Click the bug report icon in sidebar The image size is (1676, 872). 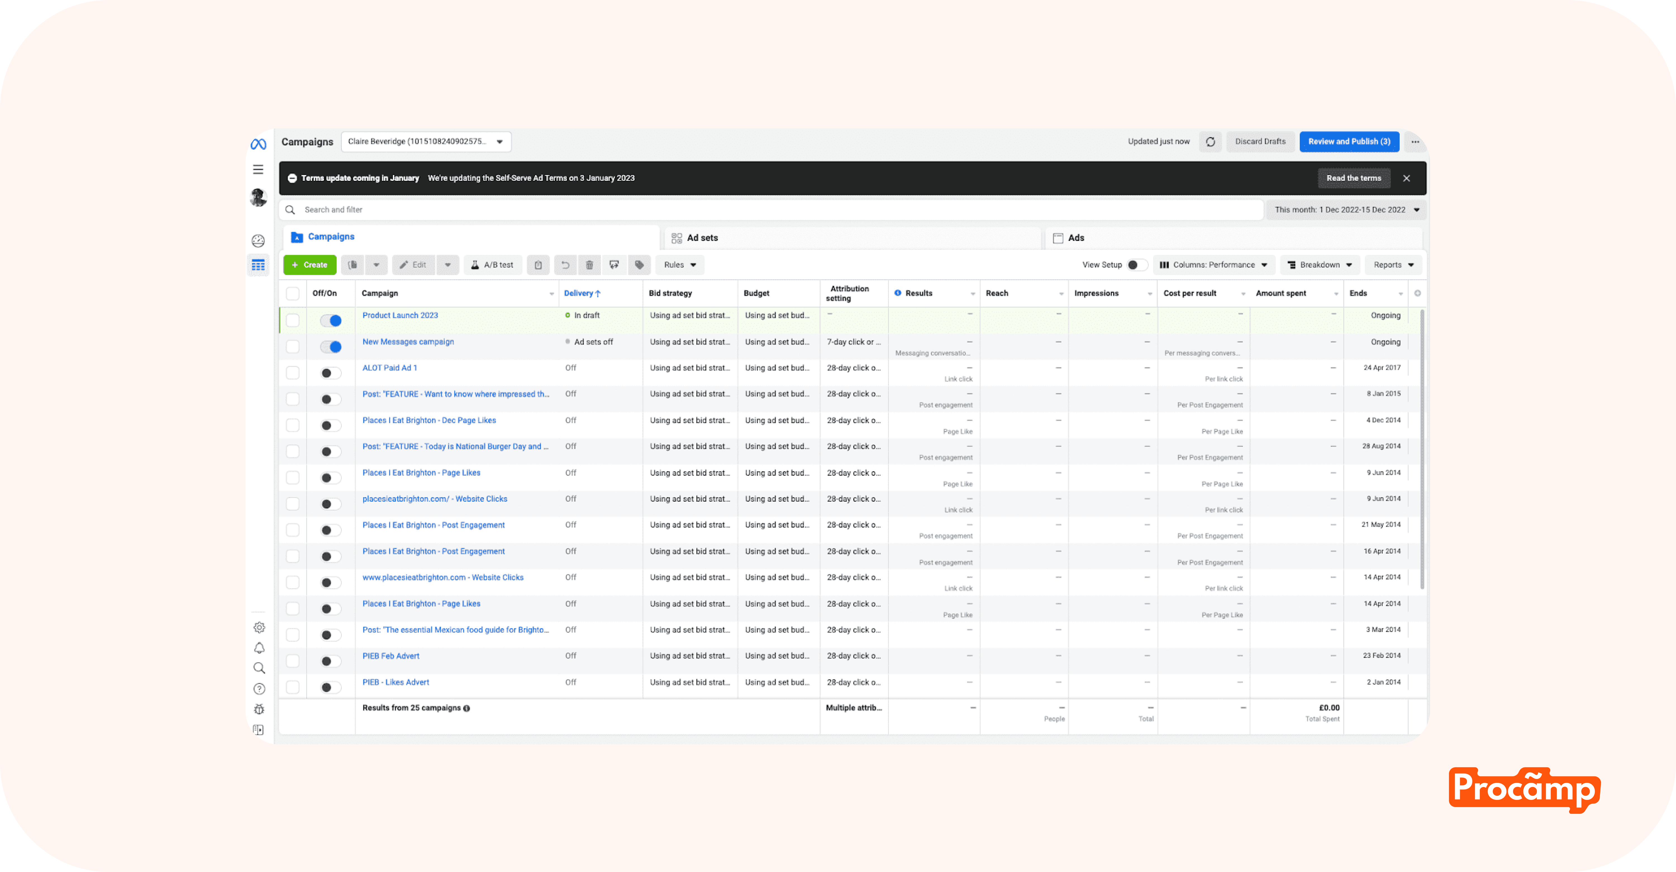pos(259,709)
